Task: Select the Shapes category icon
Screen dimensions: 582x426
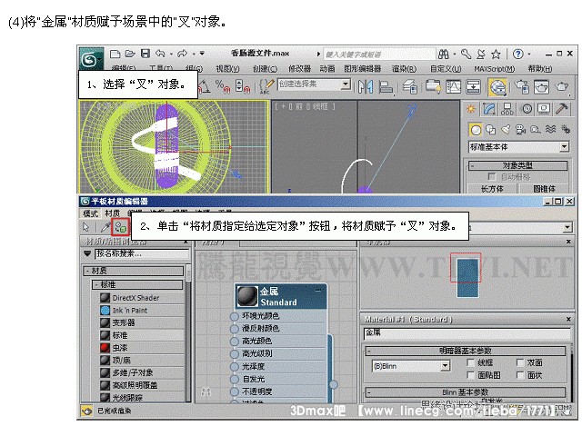Action: click(491, 129)
